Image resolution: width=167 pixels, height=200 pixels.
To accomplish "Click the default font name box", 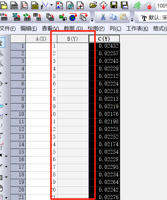I will [153, 18].
